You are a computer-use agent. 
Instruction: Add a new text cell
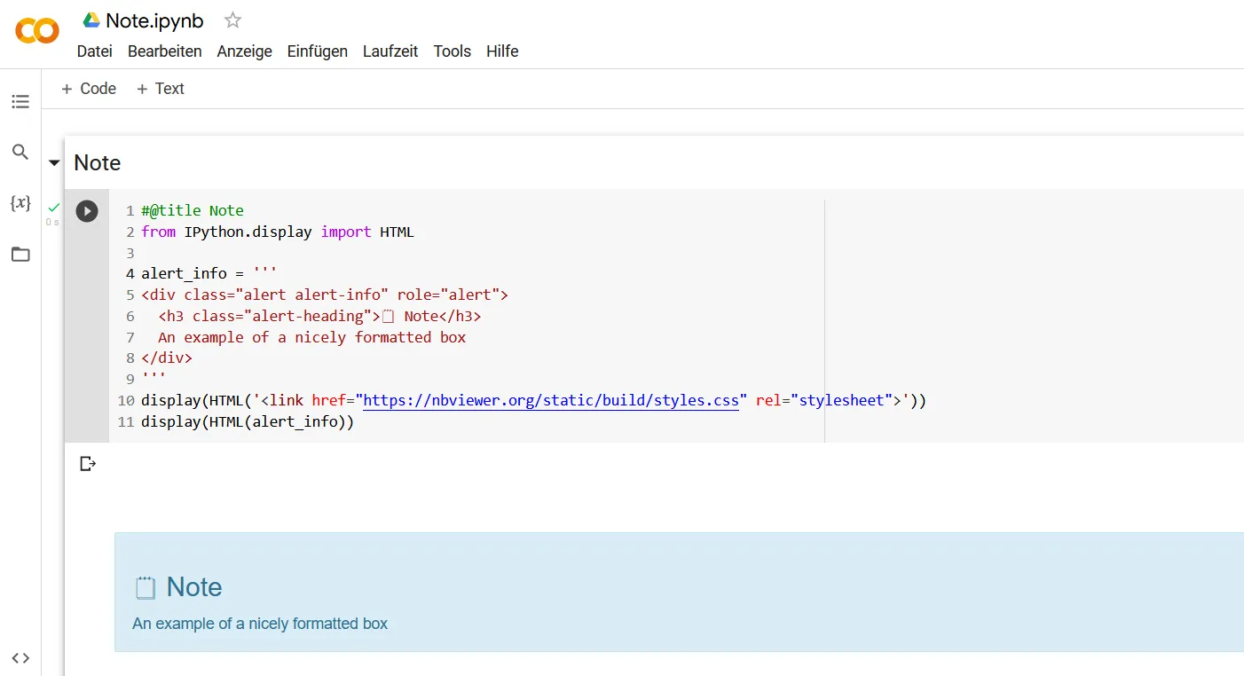click(x=161, y=89)
